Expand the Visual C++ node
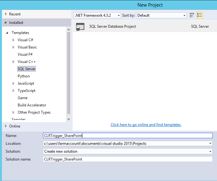The width and height of the screenshot is (217, 181). 13,62
